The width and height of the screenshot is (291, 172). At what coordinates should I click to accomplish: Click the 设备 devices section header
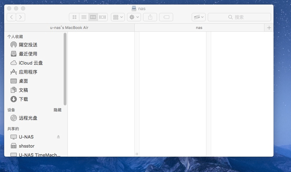11,110
